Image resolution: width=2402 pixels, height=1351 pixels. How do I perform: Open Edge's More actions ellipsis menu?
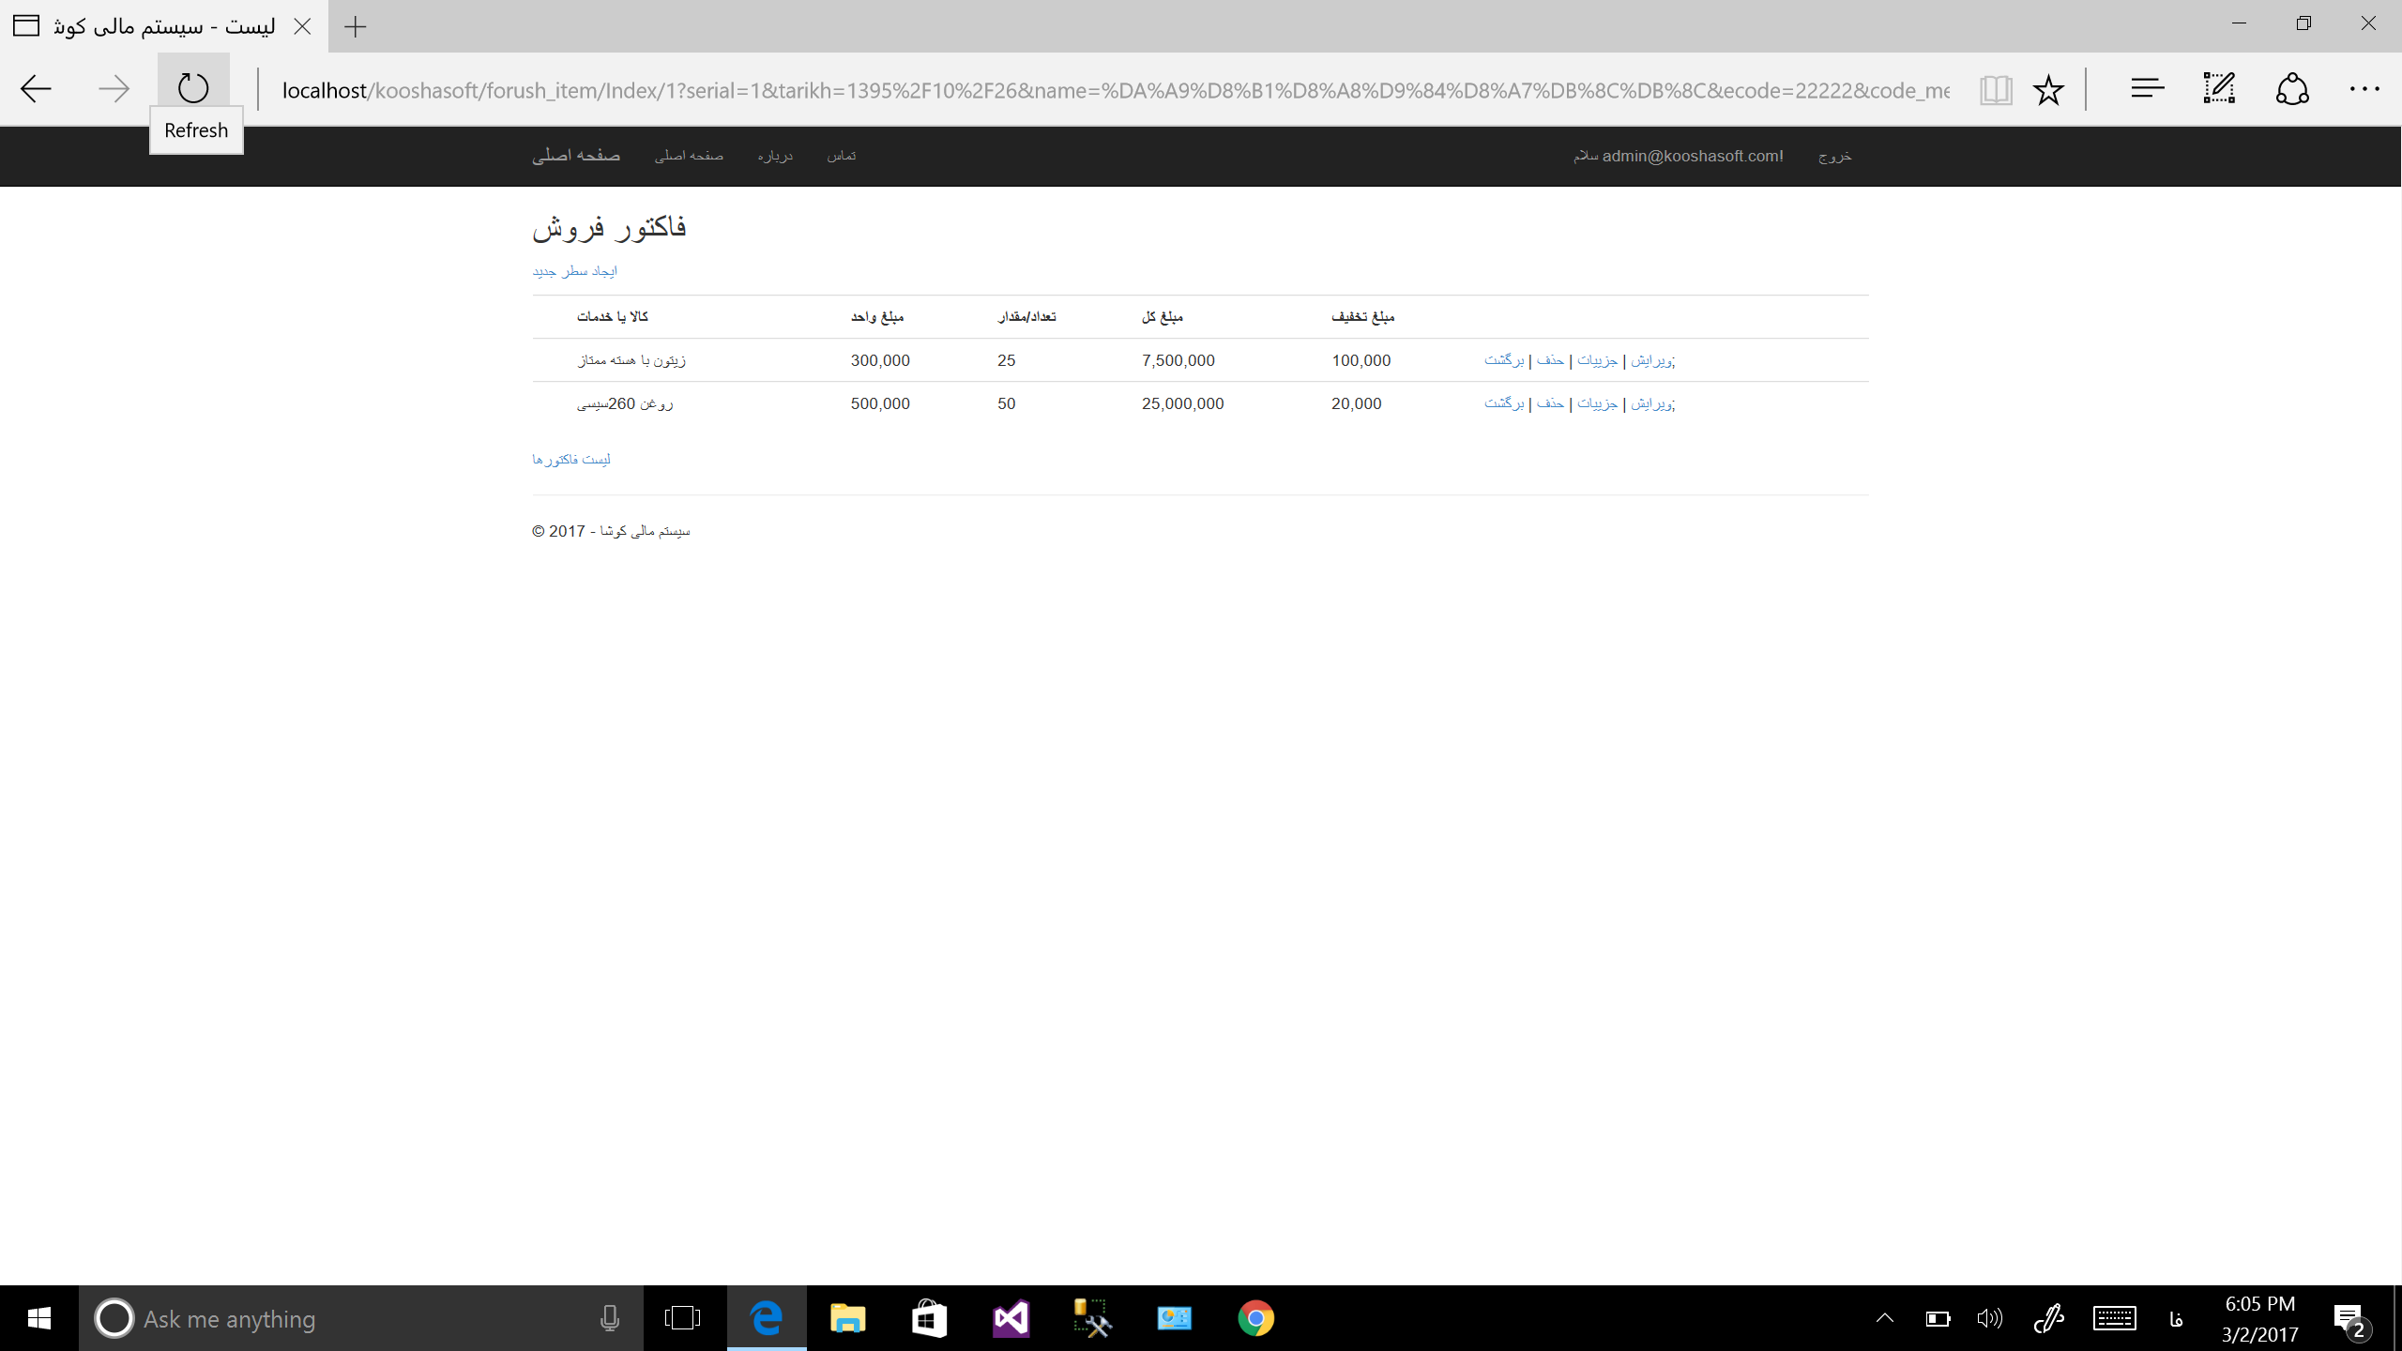(2364, 89)
